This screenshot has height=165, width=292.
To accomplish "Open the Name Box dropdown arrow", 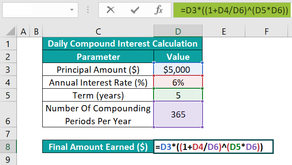I will click(72, 10).
